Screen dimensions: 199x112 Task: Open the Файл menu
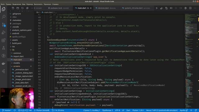[x=3, y=4]
